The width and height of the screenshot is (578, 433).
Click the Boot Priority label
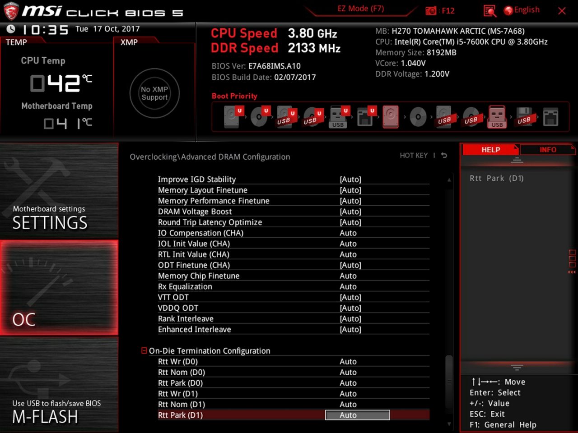tap(234, 96)
